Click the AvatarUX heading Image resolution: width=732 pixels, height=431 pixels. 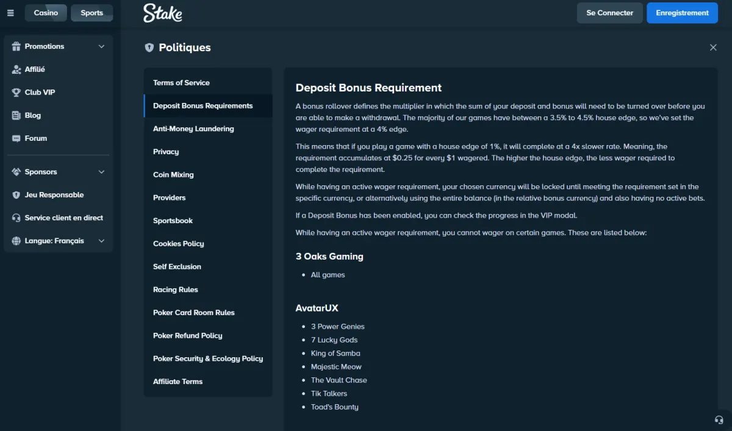point(317,308)
